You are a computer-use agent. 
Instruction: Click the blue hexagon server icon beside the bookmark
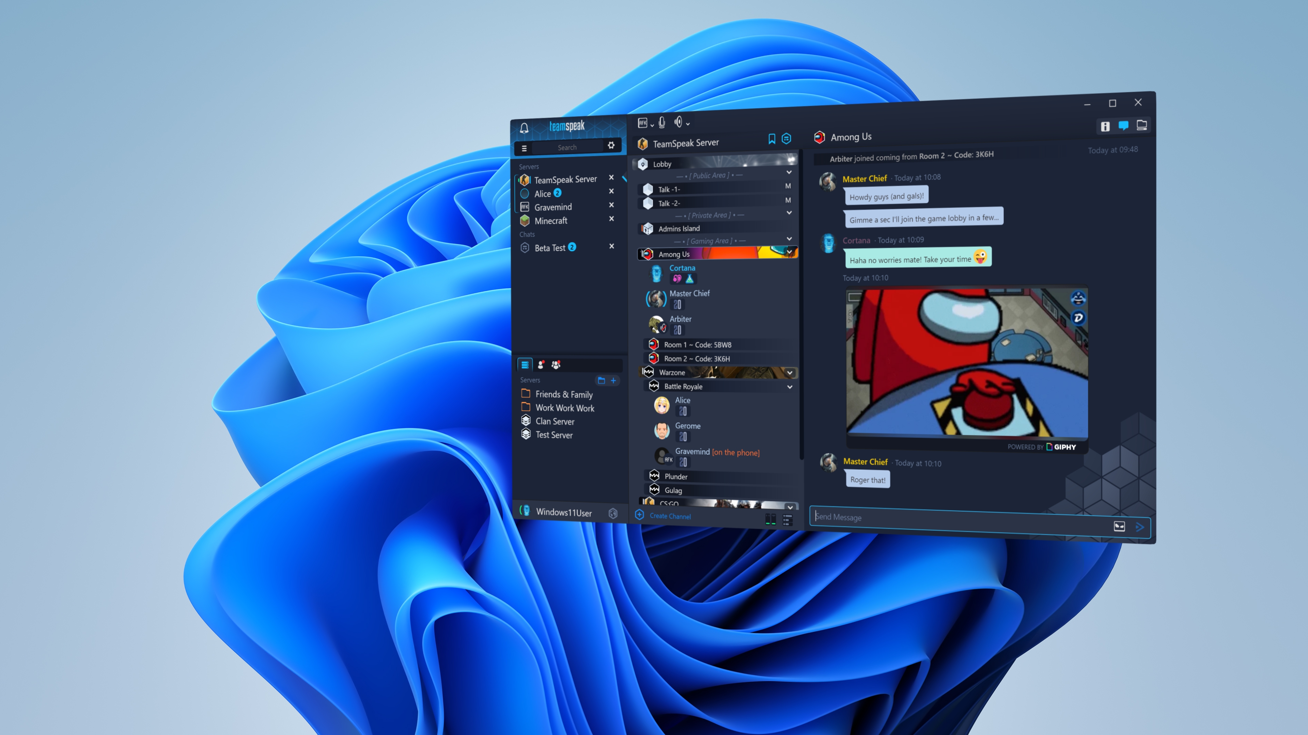coord(787,138)
